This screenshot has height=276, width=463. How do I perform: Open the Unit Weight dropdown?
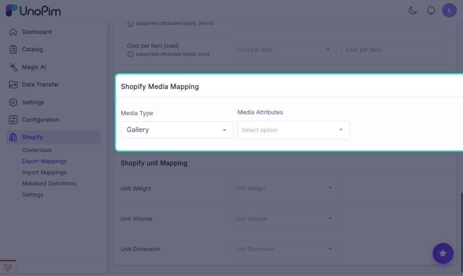click(285, 189)
